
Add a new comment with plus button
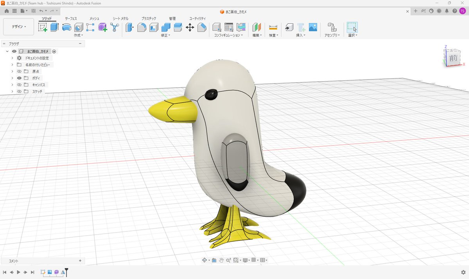80,261
